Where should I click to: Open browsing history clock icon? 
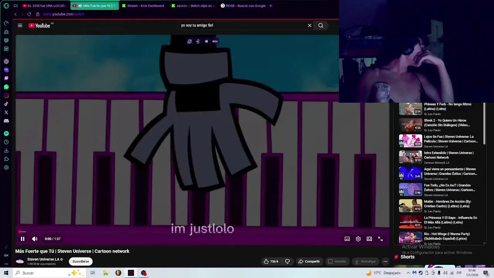(6, 142)
